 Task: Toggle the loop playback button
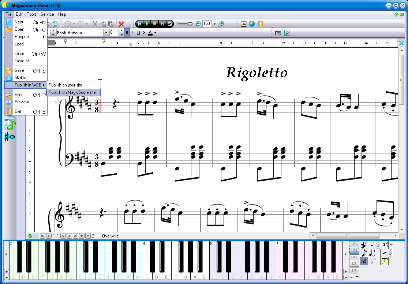[170, 24]
